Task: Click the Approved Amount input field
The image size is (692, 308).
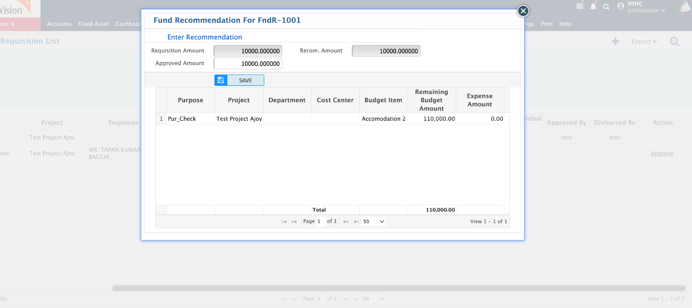Action: [x=248, y=64]
